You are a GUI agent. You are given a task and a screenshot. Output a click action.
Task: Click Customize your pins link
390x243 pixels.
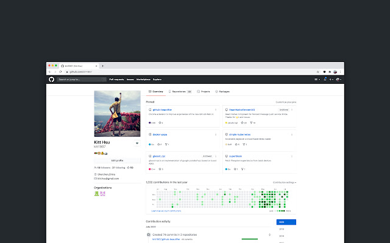point(286,102)
